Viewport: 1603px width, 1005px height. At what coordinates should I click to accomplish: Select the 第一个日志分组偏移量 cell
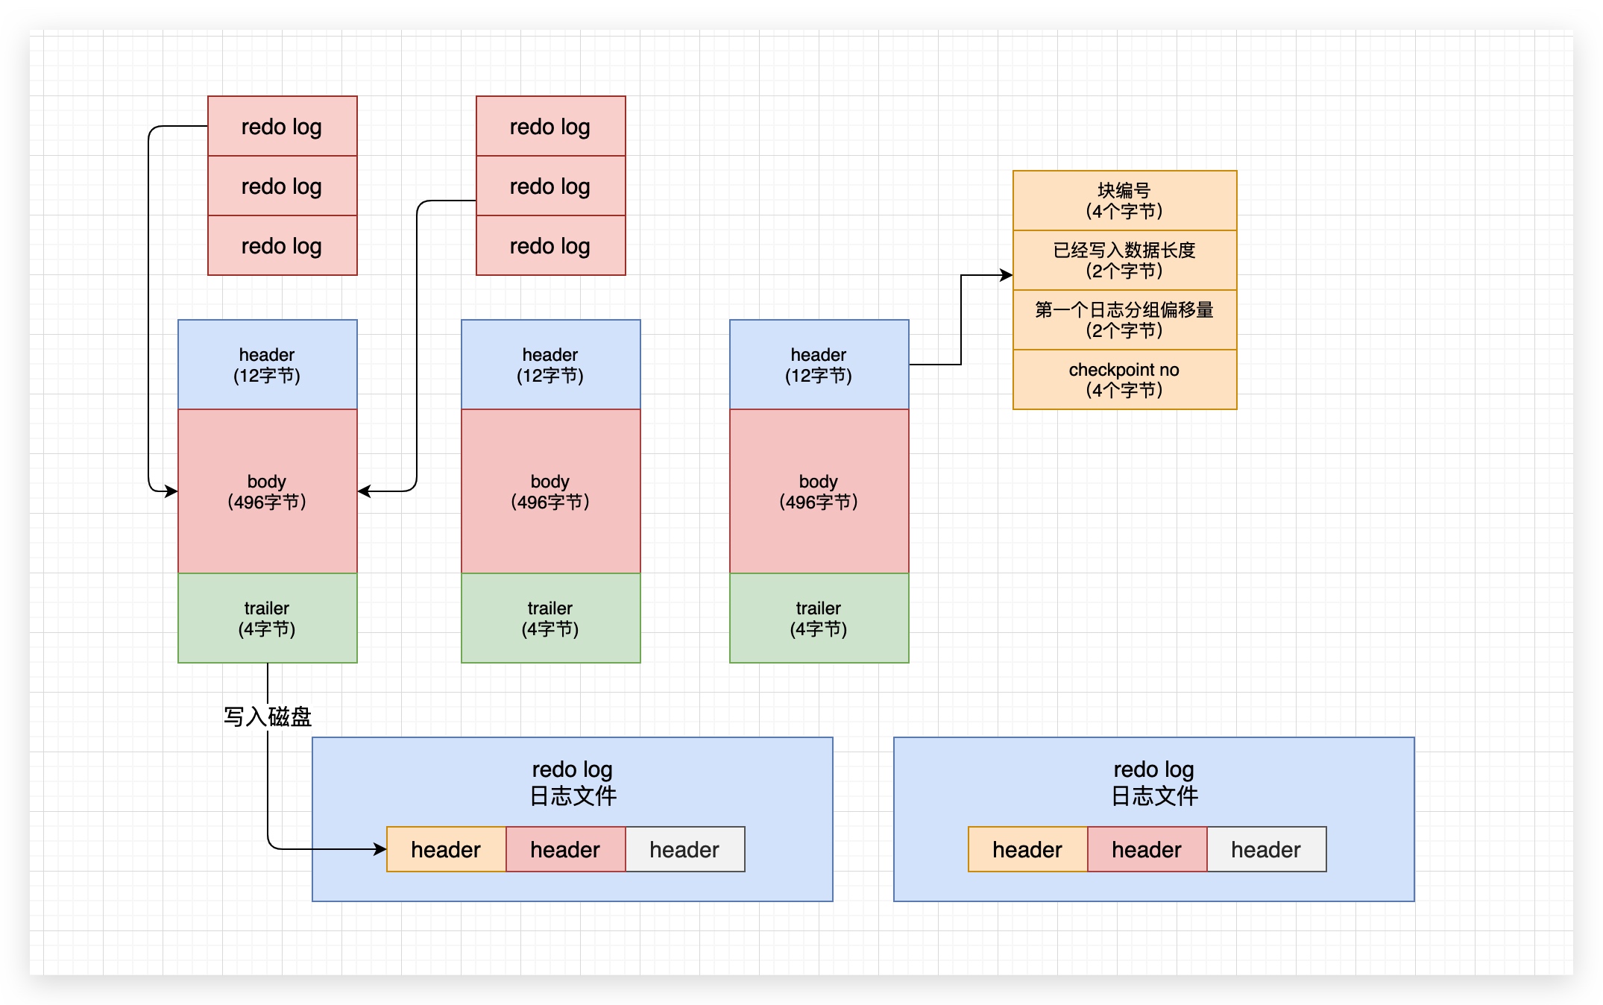pos(1124,320)
